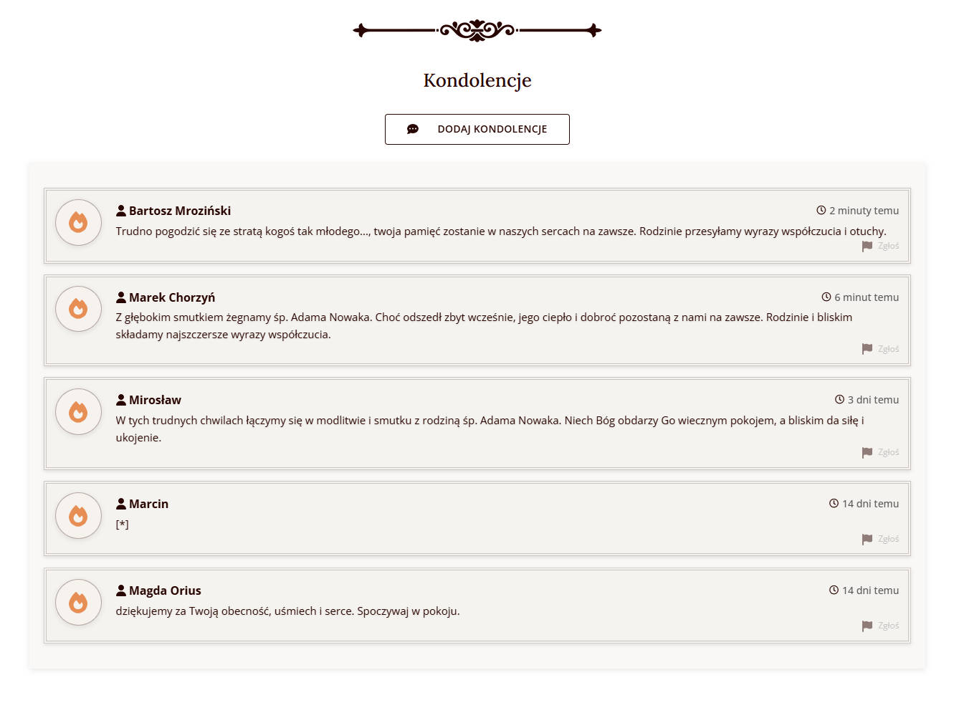Click the flame avatar beside Mirosław

(78, 411)
